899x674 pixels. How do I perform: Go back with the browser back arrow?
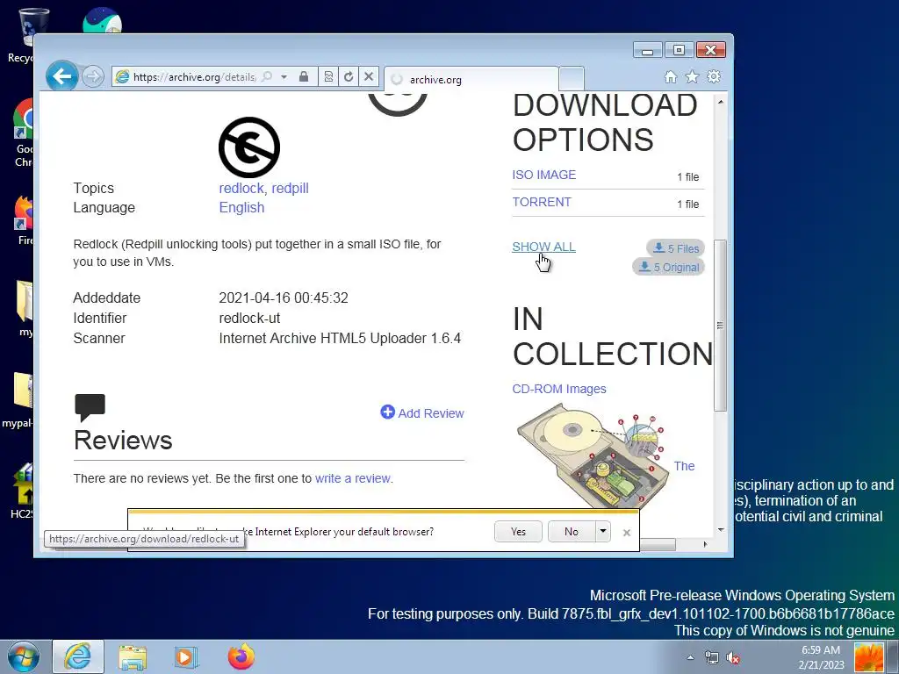tap(62, 75)
